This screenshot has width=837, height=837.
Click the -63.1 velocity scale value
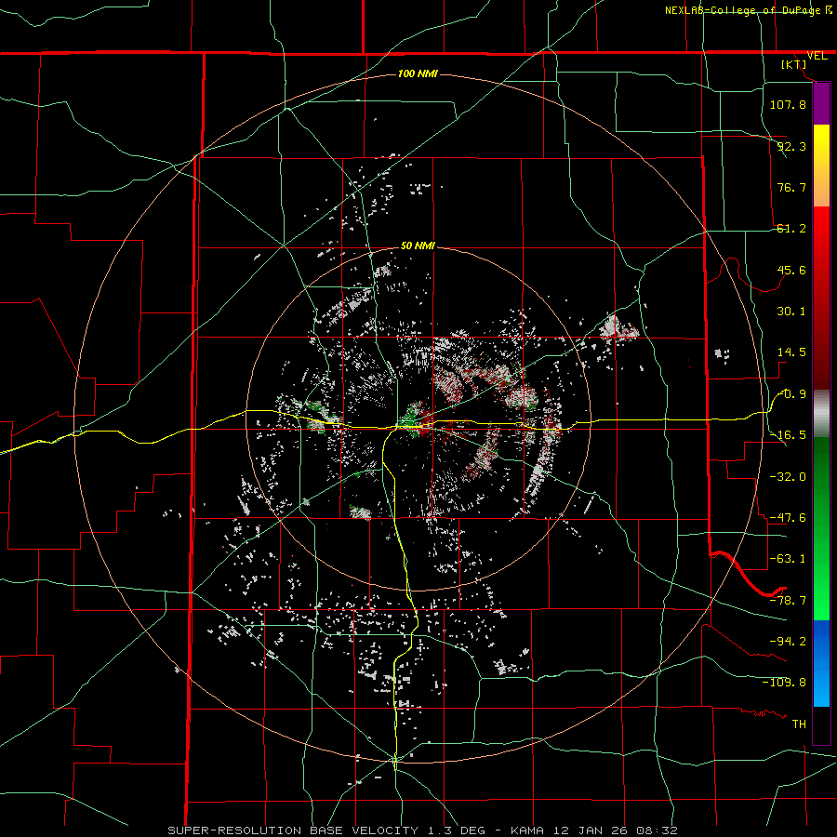tap(788, 559)
